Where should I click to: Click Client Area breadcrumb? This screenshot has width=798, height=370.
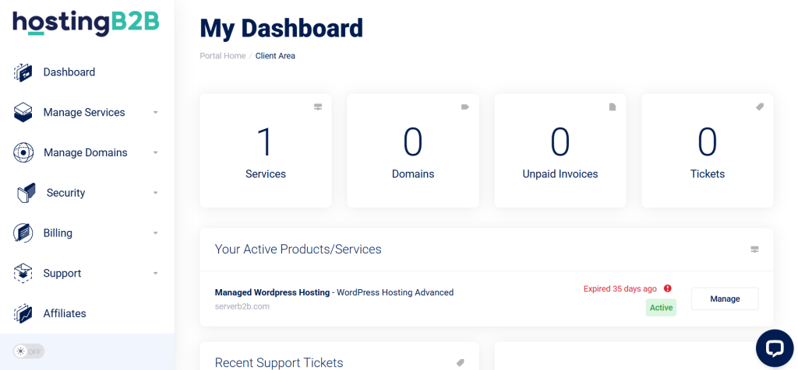point(275,56)
